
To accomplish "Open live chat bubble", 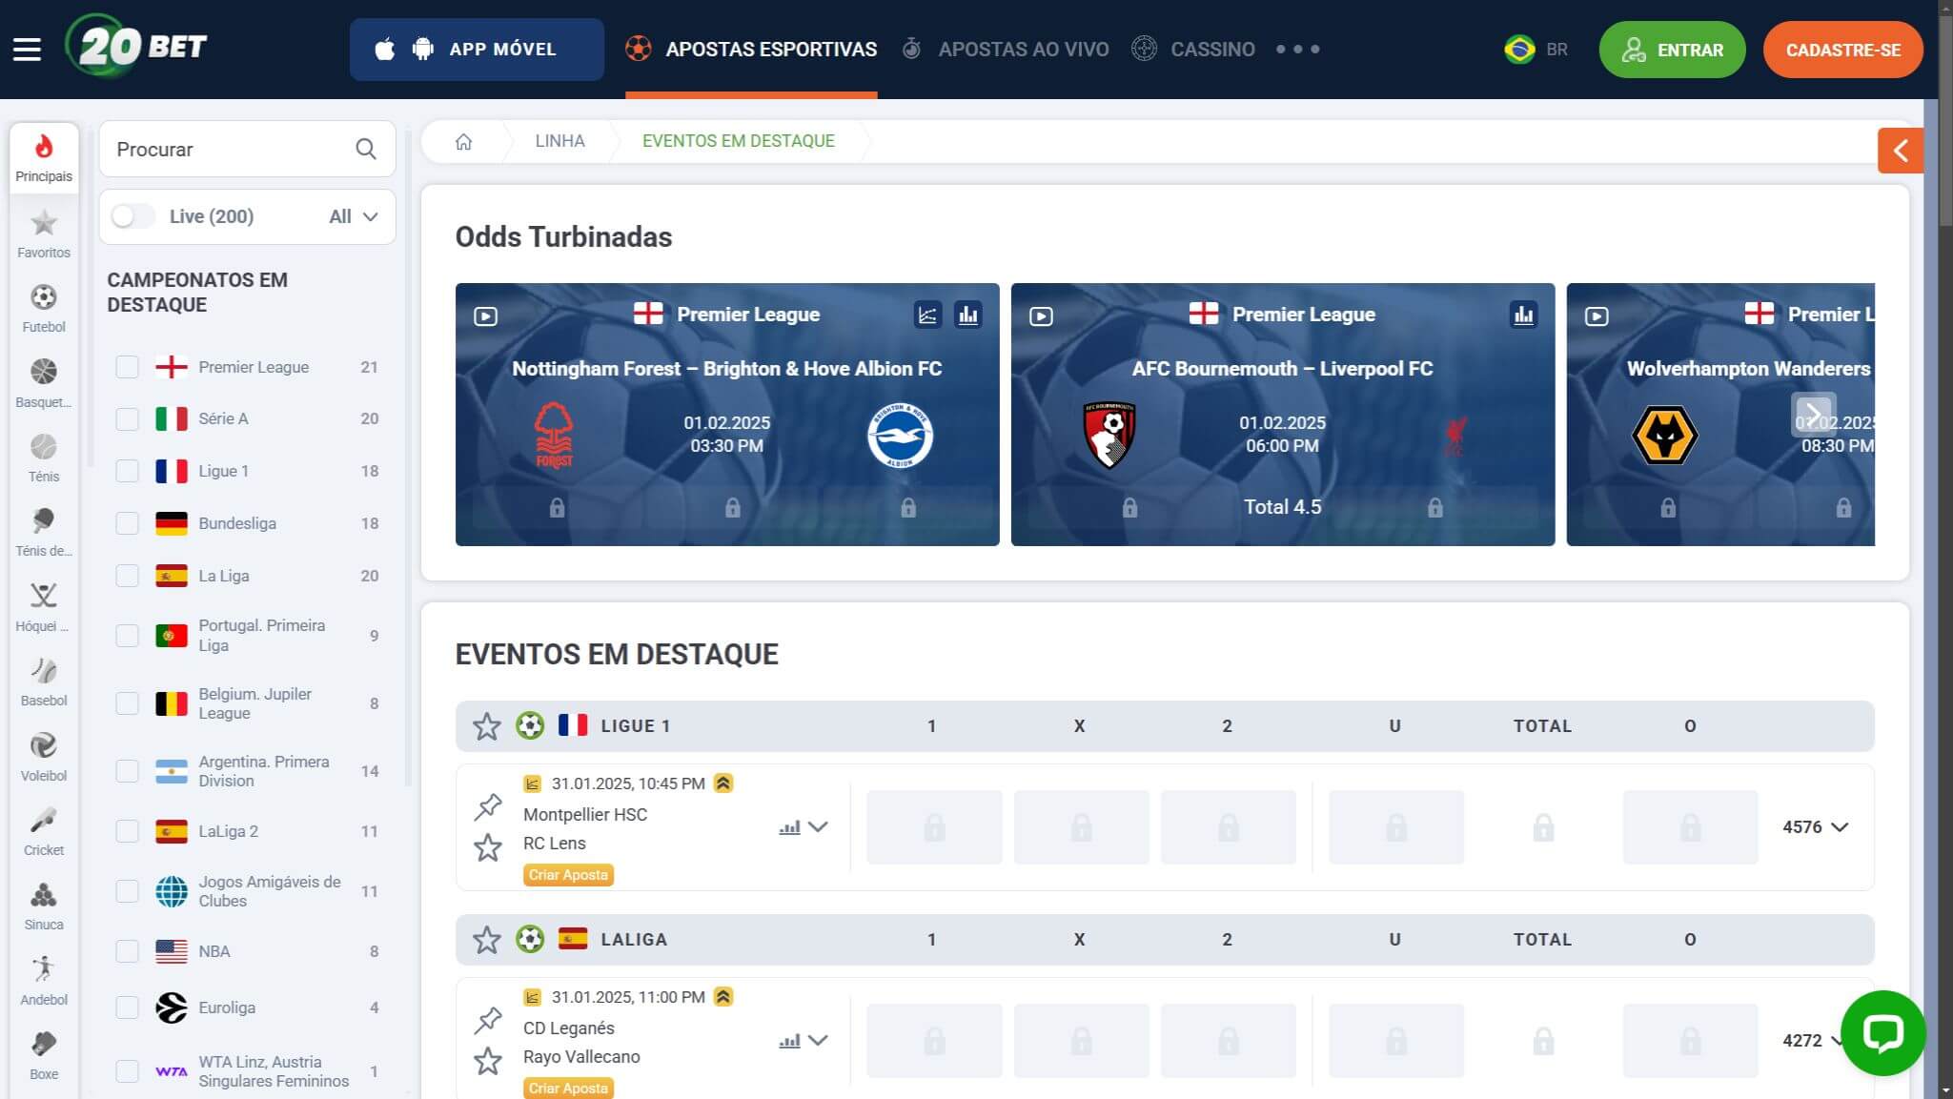I will [x=1882, y=1032].
